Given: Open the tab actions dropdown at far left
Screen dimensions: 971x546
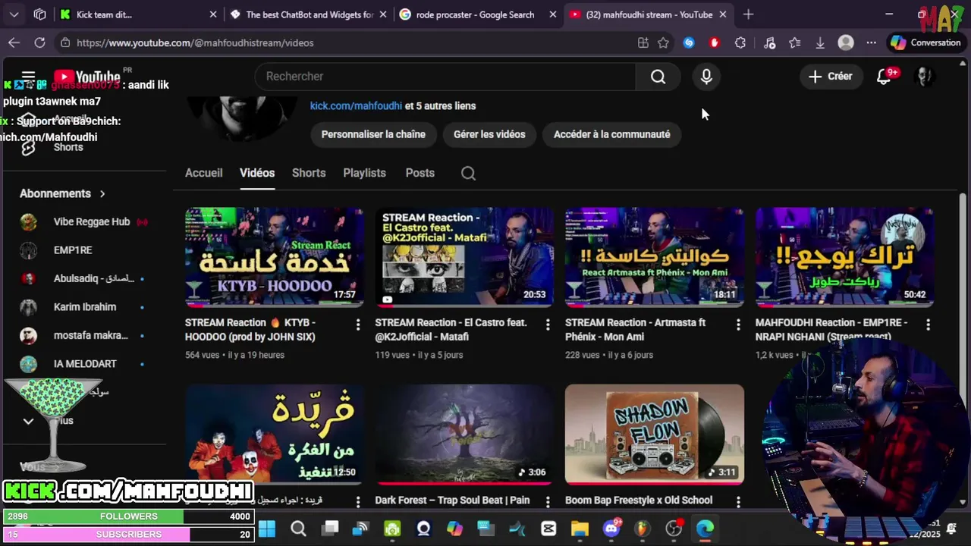Looking at the screenshot, I should coord(14,14).
